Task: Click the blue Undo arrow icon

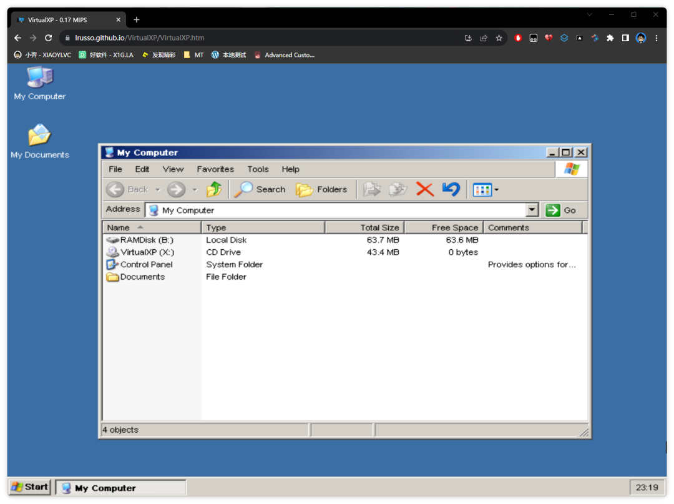Action: click(x=451, y=189)
